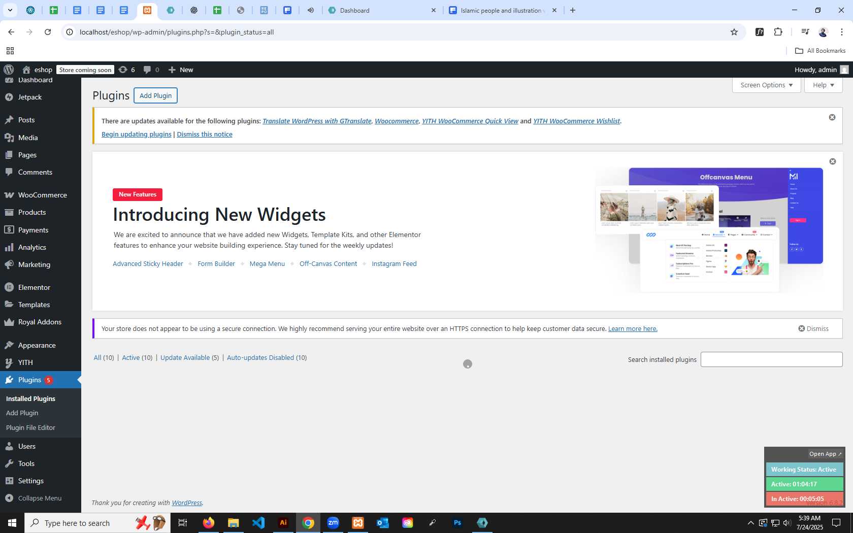Open the Form Builder link
Image resolution: width=853 pixels, height=533 pixels.
pyautogui.click(x=216, y=263)
